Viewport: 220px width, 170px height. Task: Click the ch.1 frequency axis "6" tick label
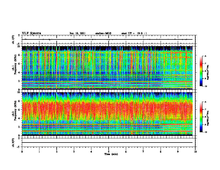19,64
